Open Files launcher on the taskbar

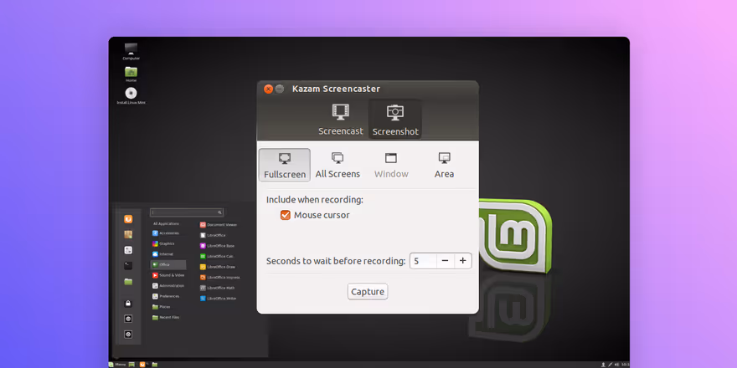[x=155, y=365]
